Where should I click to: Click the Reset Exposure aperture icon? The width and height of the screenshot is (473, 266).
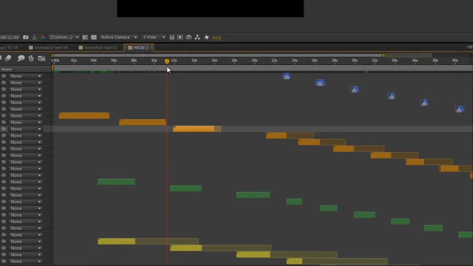(x=206, y=37)
